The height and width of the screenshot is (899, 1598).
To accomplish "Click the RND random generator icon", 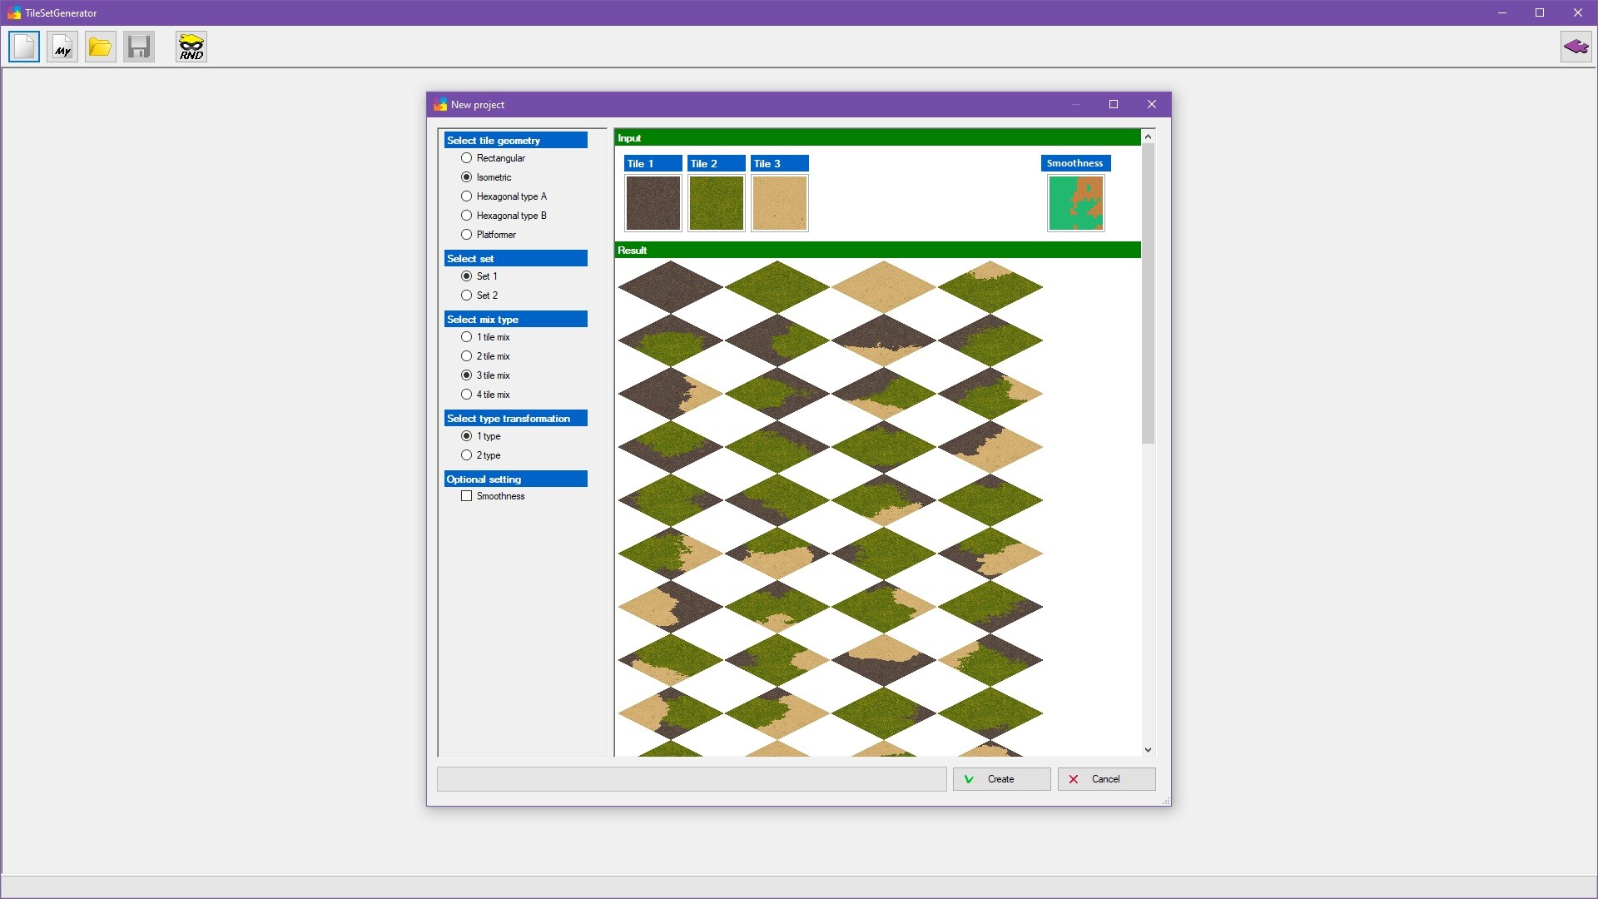I will coord(191,47).
